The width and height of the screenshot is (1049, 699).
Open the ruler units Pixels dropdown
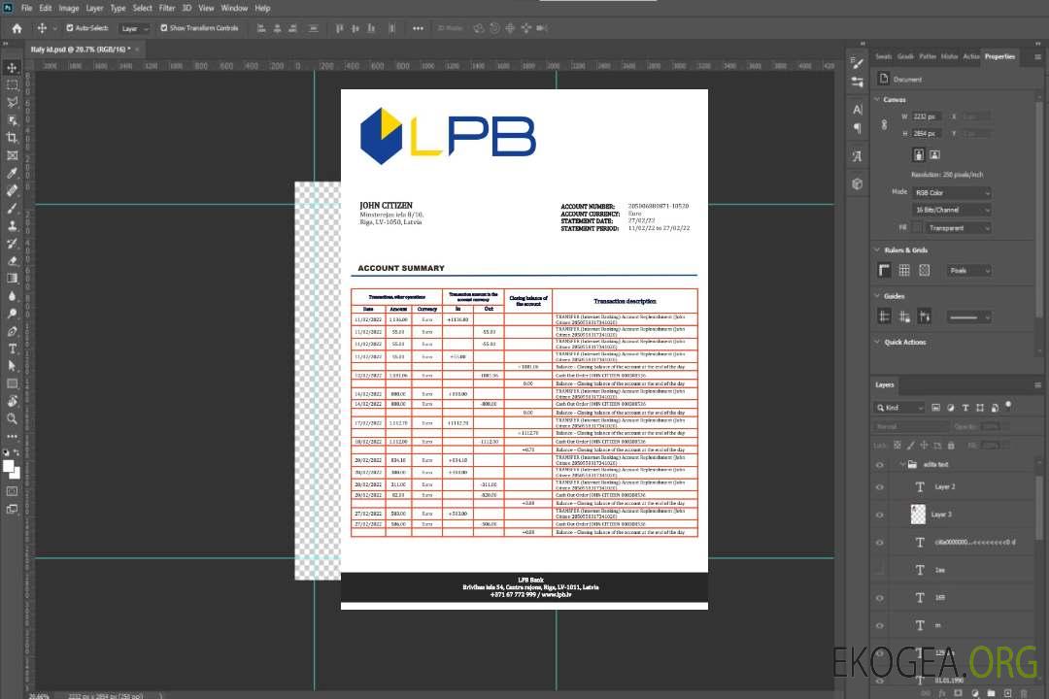tap(968, 270)
